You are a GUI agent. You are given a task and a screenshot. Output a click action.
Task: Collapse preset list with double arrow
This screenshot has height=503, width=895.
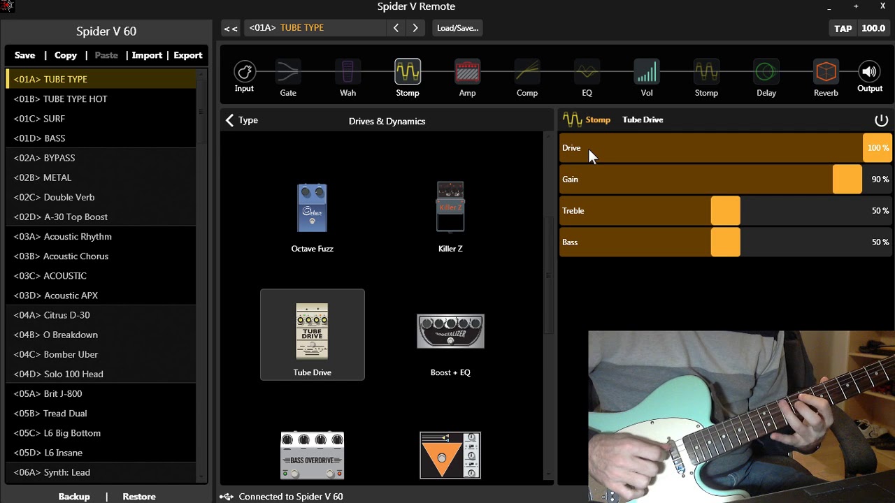[x=230, y=28]
